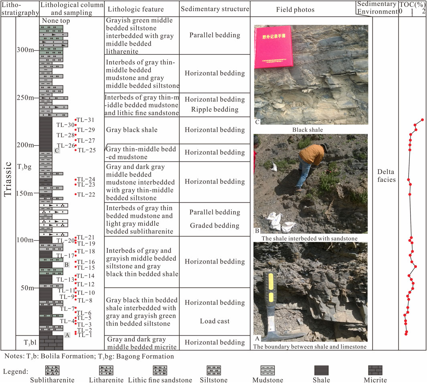The width and height of the screenshot is (427, 383).
Task: Select the Siltstone legend pattern icon
Action: pyautogui.click(x=214, y=370)
